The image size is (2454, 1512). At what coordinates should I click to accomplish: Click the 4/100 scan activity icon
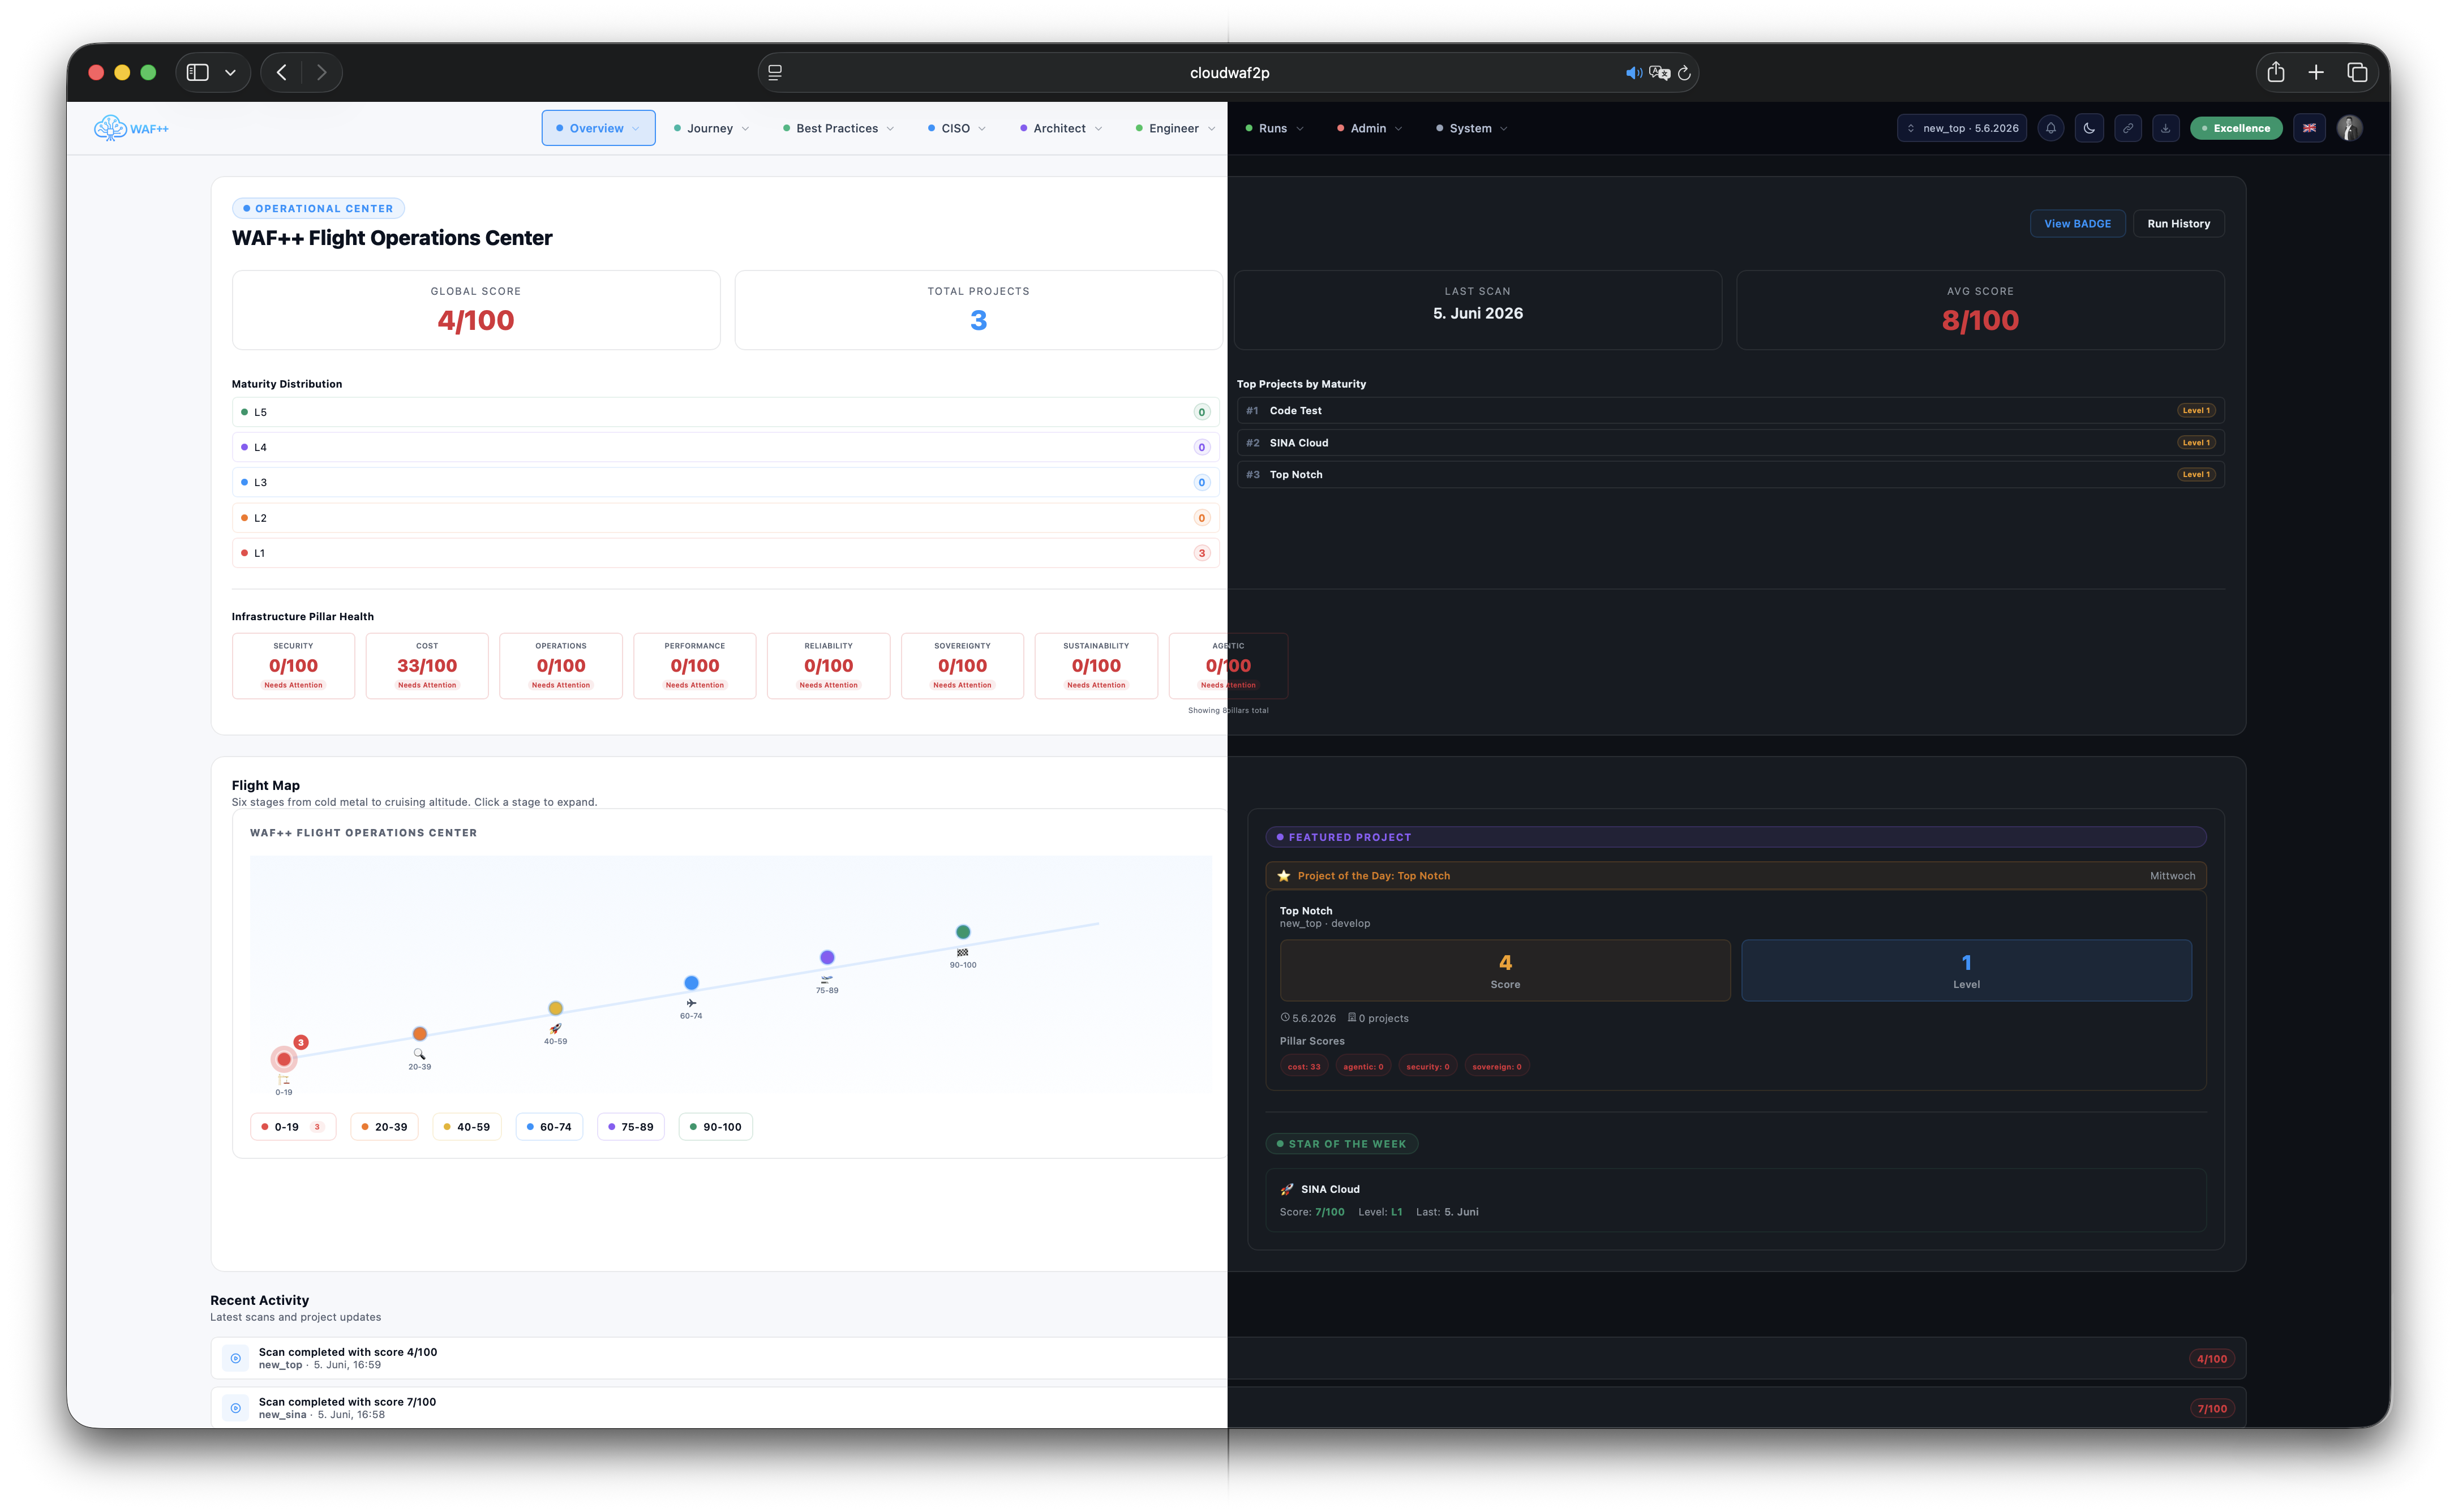[x=236, y=1358]
